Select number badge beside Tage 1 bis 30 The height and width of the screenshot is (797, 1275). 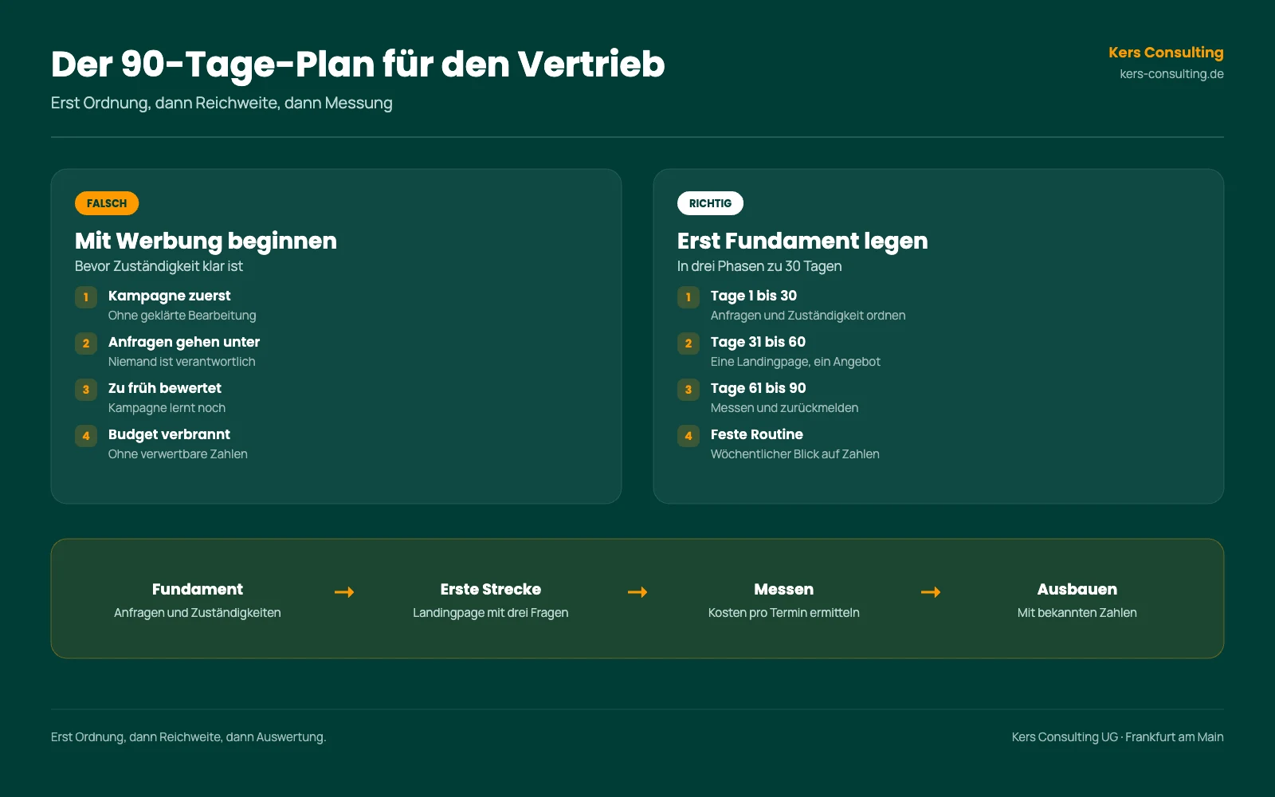[688, 297]
